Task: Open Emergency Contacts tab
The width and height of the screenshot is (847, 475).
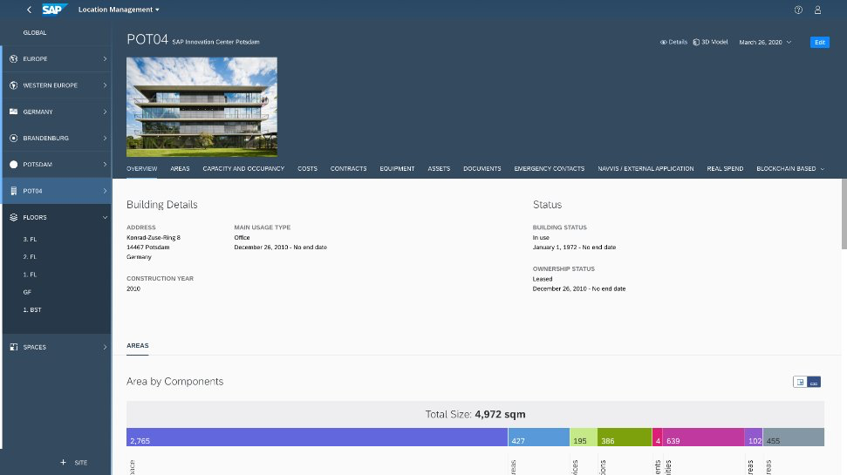Action: click(x=549, y=169)
